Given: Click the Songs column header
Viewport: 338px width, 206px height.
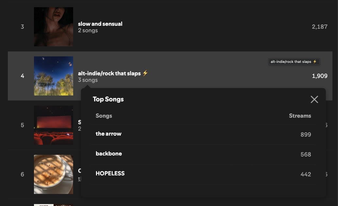Looking at the screenshot, I should point(104,116).
